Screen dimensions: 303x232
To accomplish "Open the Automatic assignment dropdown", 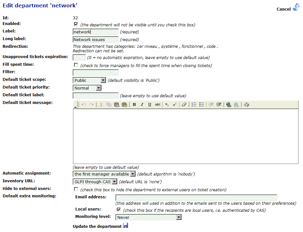I will point(104,174).
